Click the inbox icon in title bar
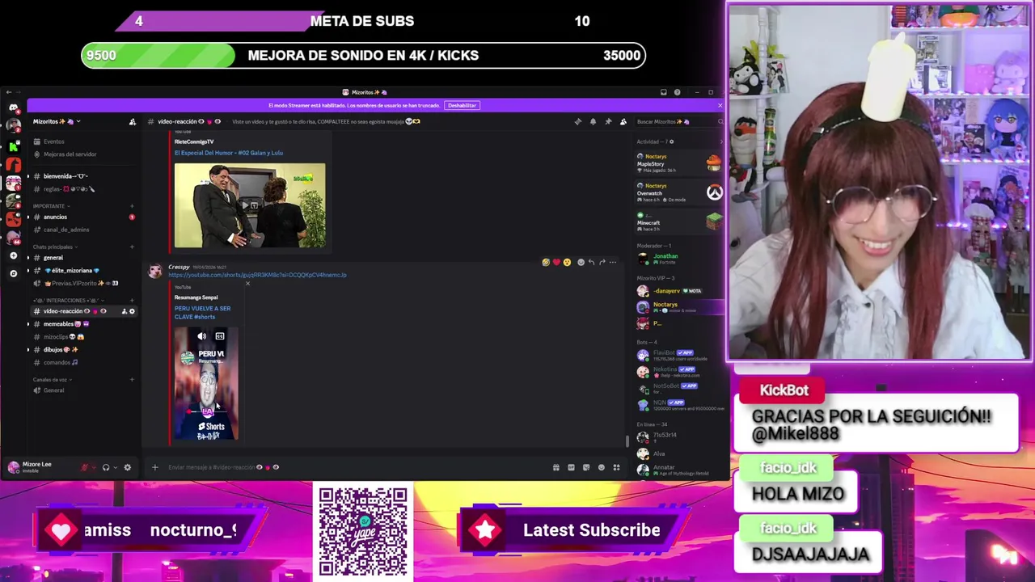 [664, 92]
